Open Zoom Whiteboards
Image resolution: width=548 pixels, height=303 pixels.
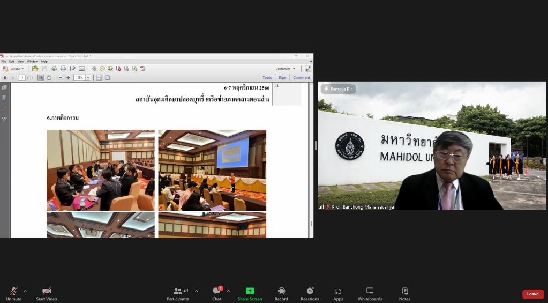[370, 294]
